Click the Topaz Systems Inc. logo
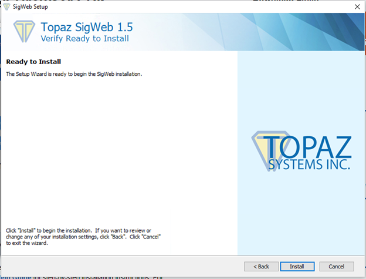Screen dimensions: 366x279 (301, 151)
